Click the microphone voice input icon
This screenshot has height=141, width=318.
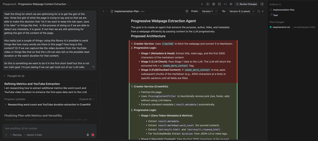point(87,135)
